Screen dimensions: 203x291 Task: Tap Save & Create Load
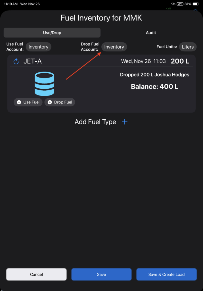(x=166, y=275)
